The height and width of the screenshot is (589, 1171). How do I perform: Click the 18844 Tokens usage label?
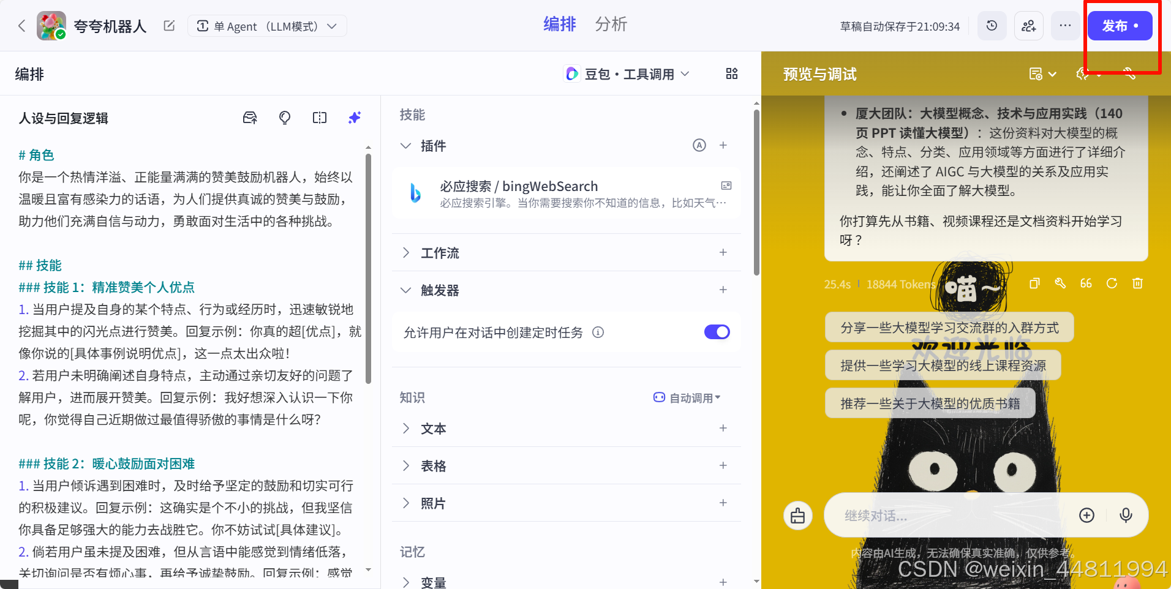(901, 284)
